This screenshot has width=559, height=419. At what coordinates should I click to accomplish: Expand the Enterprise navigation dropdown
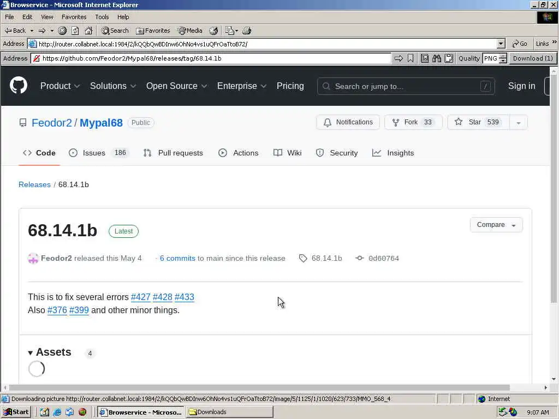pos(242,86)
